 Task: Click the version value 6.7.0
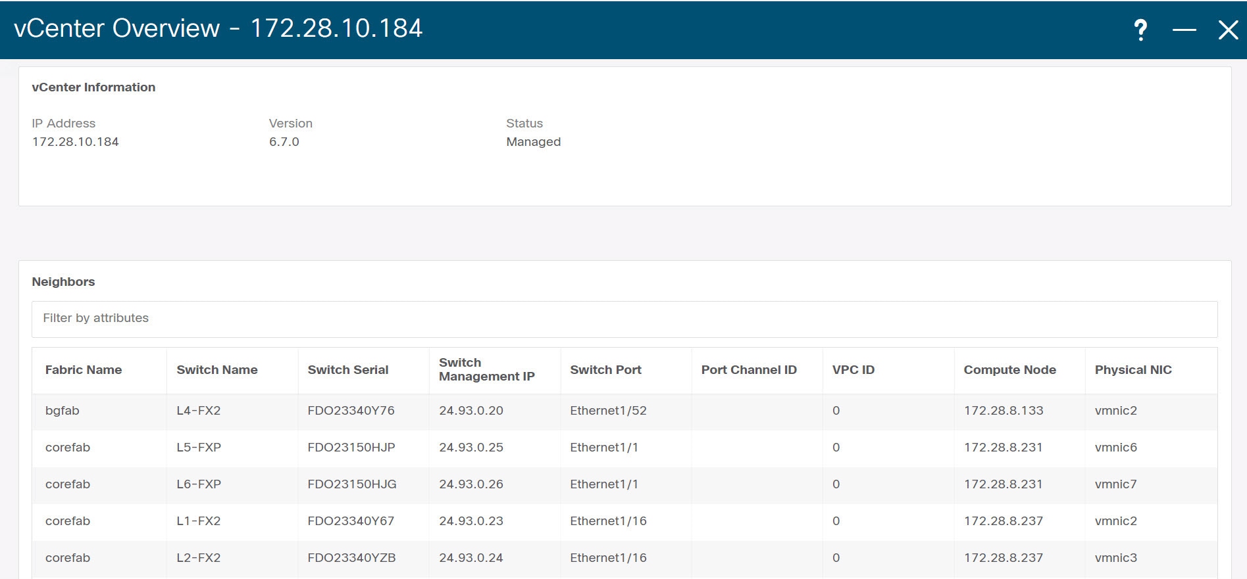tap(284, 142)
